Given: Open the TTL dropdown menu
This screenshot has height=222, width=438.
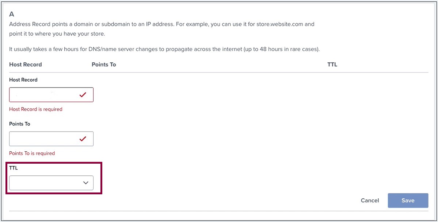Looking at the screenshot, I should [x=52, y=183].
